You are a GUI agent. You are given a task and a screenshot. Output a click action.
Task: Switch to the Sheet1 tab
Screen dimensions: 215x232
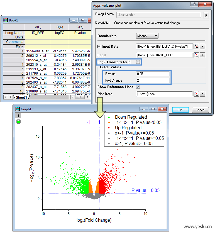click(21, 97)
